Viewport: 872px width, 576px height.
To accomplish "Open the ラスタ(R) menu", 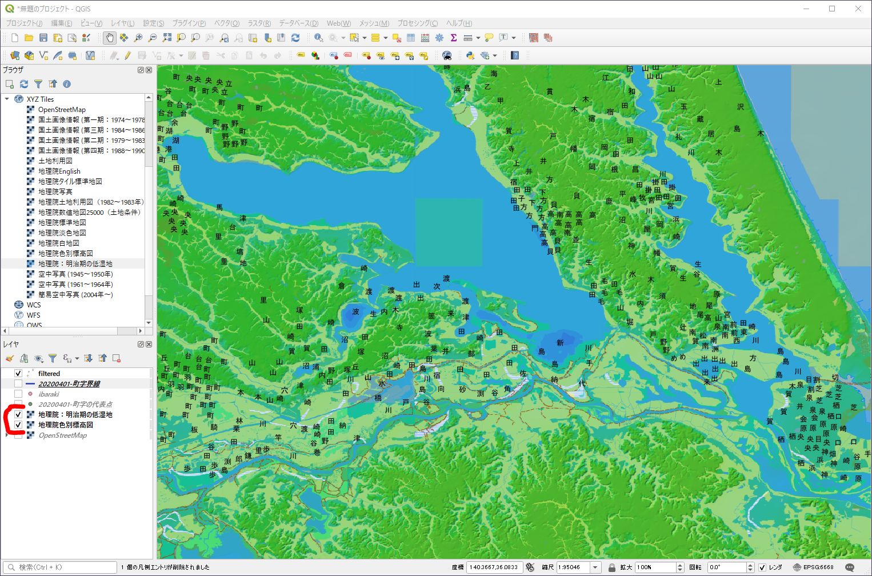I will tap(259, 23).
